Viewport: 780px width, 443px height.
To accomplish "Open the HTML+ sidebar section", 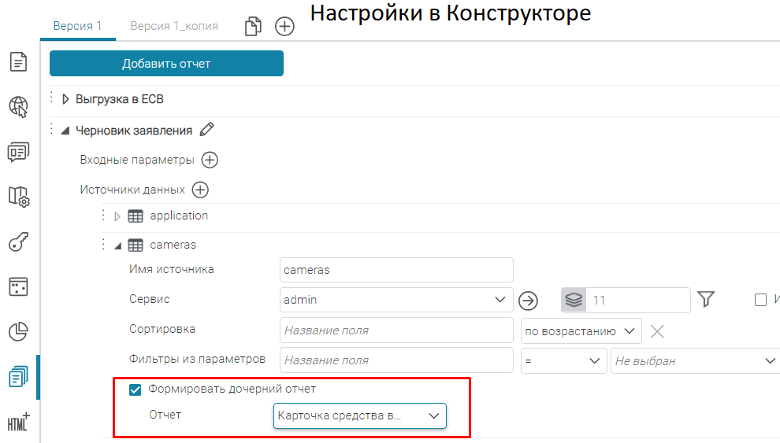I will 18,422.
